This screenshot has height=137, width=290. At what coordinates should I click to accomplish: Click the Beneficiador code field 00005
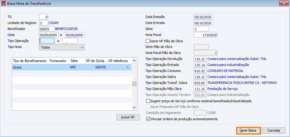(x=47, y=29)
